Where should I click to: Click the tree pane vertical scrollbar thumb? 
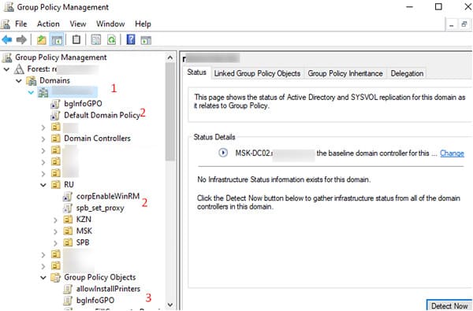coord(169,112)
